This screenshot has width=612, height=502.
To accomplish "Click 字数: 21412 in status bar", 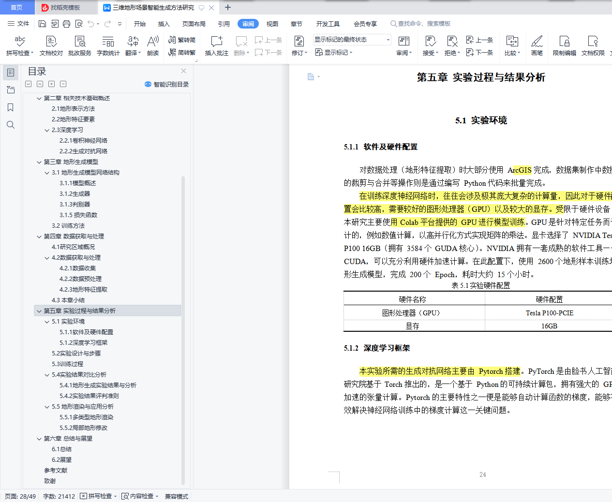I will [x=59, y=496].
